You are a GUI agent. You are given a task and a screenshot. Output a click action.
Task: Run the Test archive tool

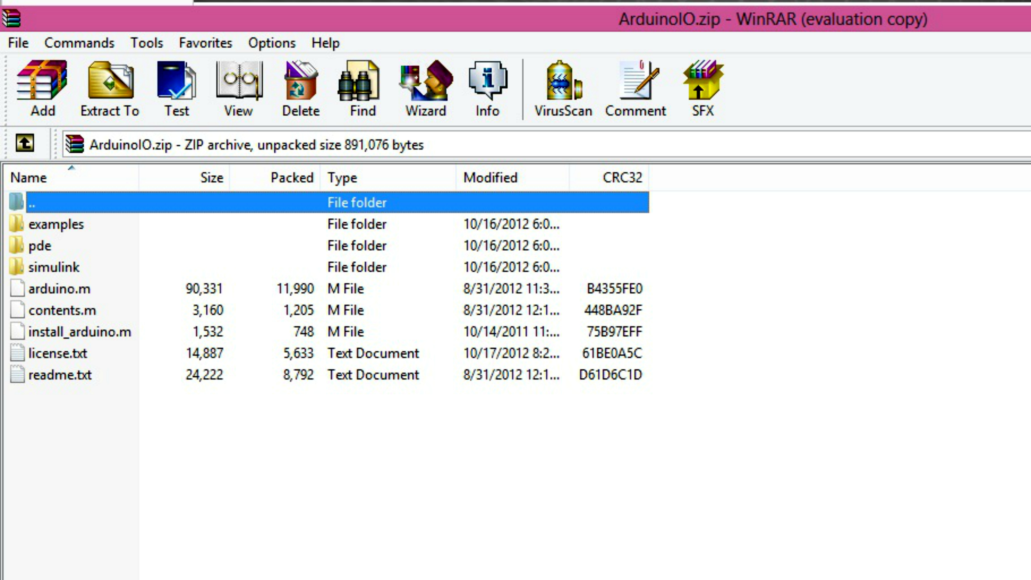point(177,80)
